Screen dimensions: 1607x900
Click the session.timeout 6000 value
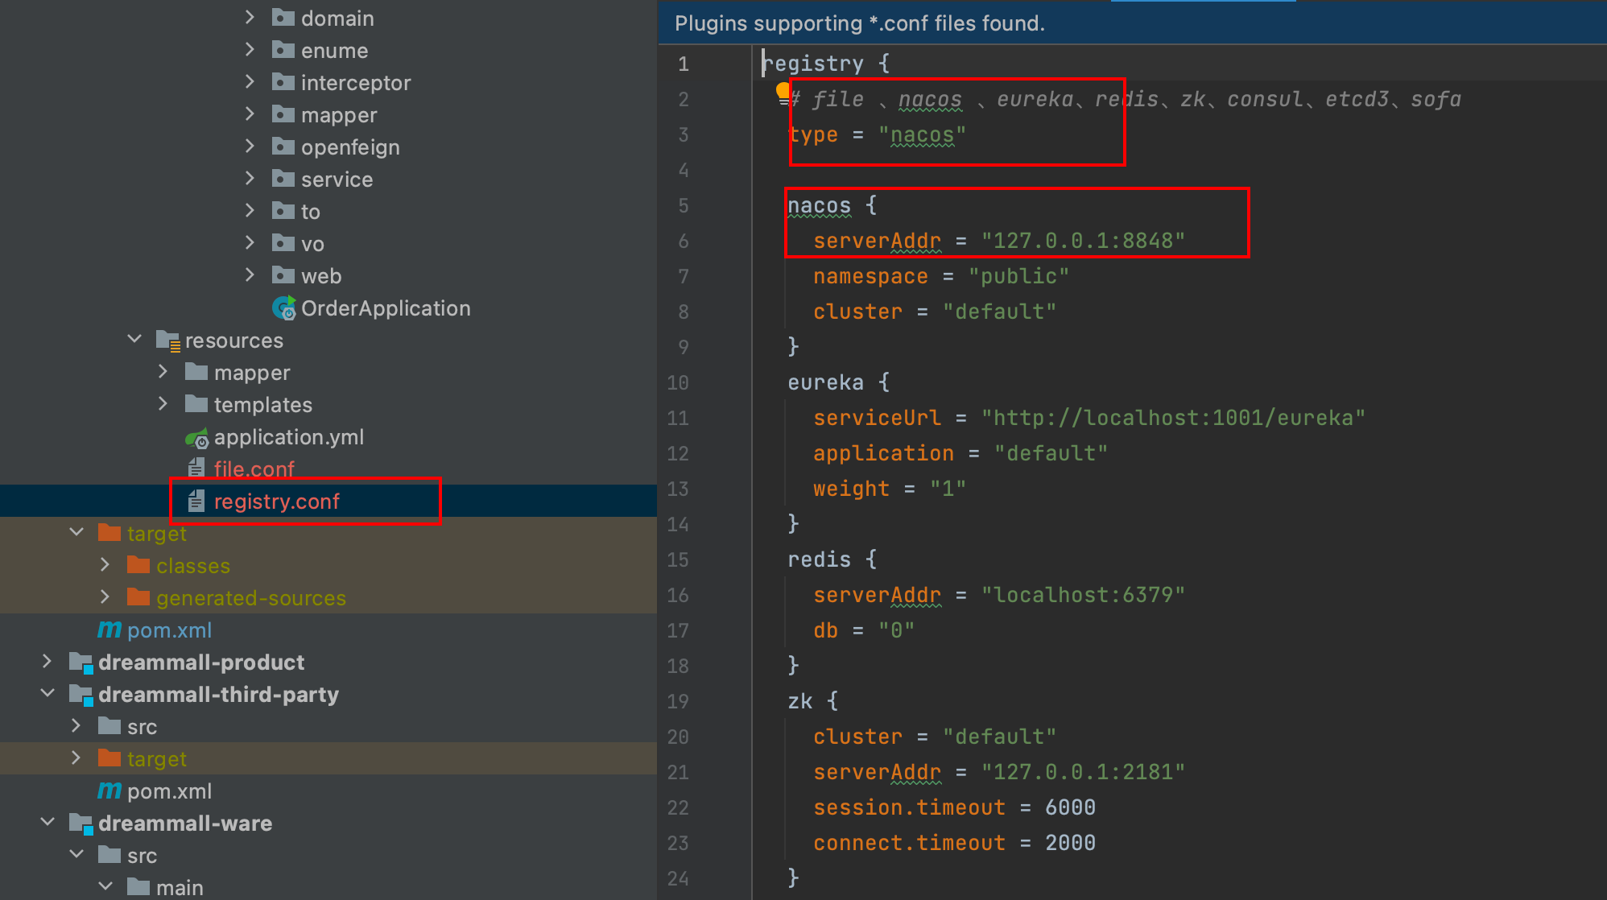coord(1070,807)
